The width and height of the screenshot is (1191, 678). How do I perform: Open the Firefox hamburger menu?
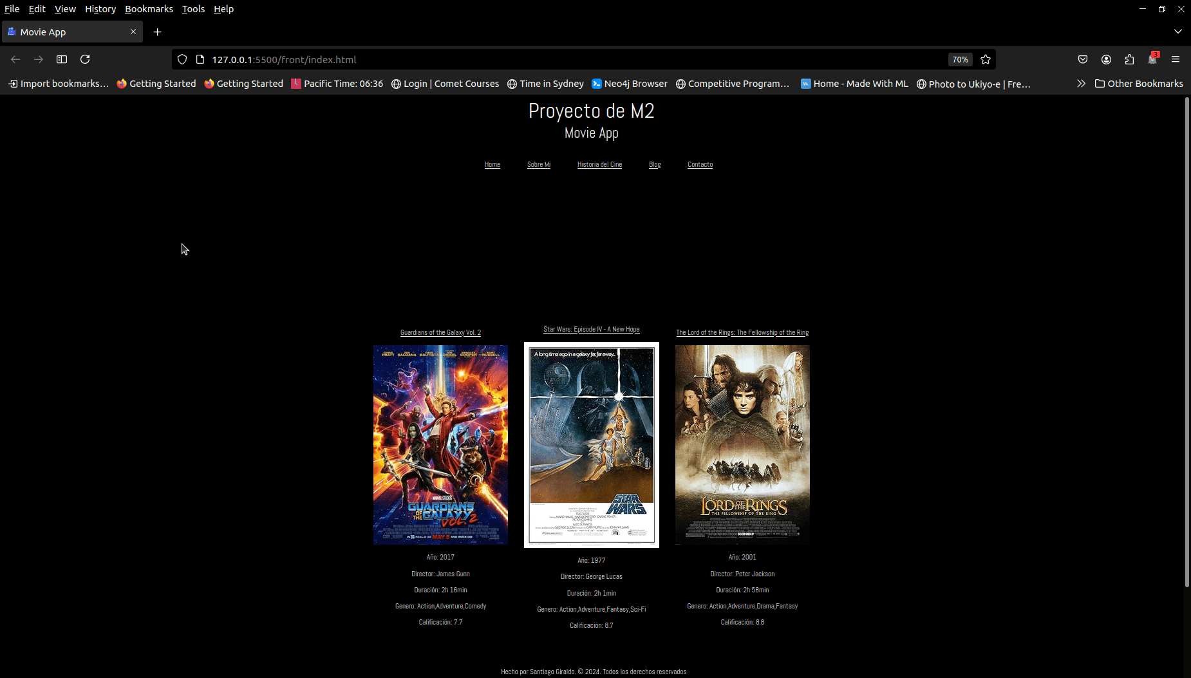(x=1175, y=59)
